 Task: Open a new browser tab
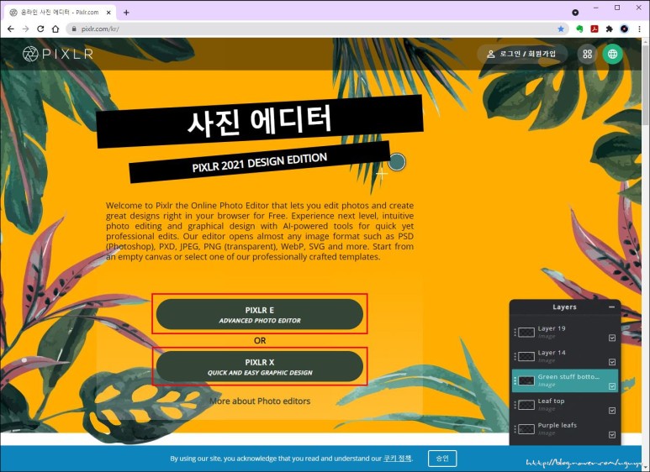126,13
